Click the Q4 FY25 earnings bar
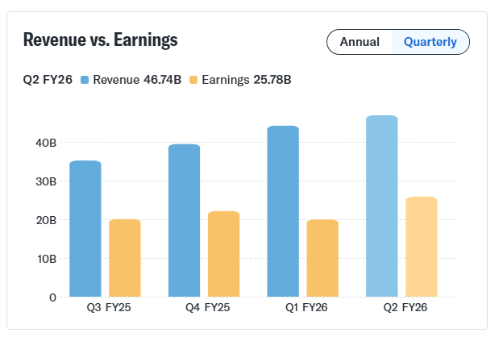Viewport: 499px width, 337px height. tap(223, 253)
